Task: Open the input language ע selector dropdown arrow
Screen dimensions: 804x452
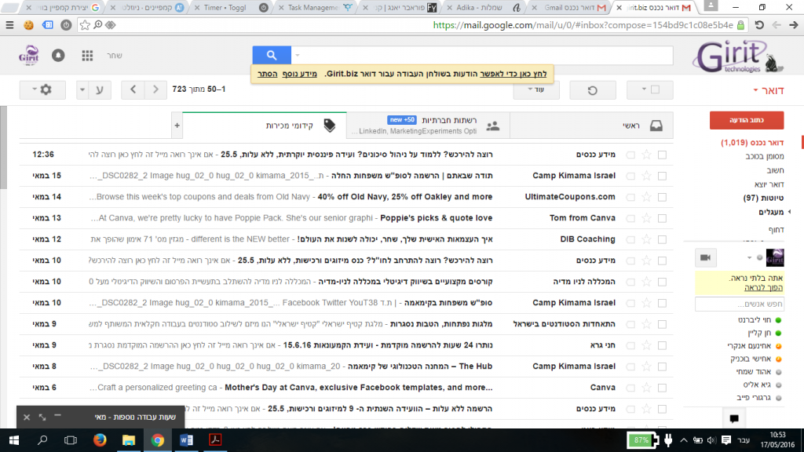Action: [82, 89]
